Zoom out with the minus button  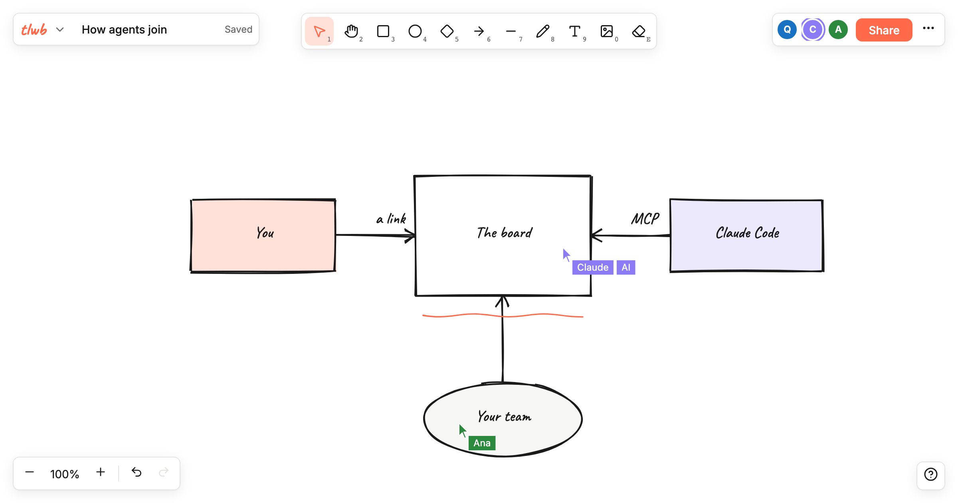pyautogui.click(x=30, y=473)
